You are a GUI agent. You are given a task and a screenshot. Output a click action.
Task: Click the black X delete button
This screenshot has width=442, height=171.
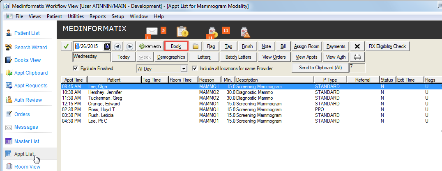click(357, 46)
